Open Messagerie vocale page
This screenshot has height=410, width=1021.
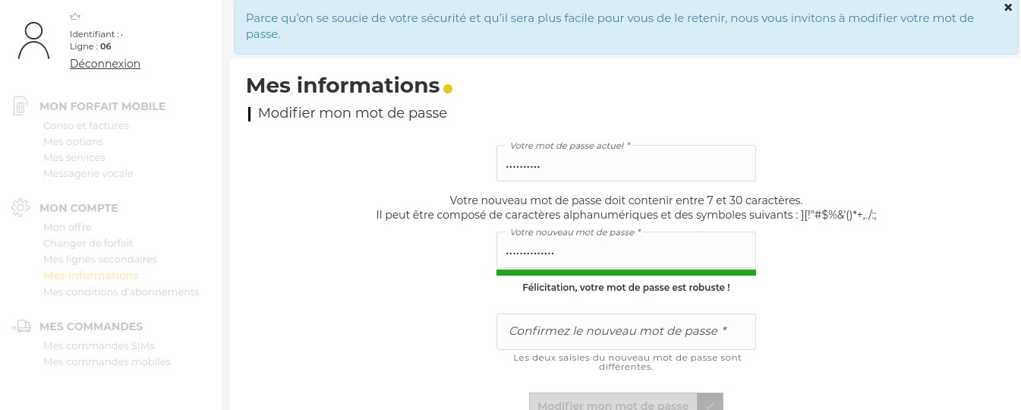point(88,174)
